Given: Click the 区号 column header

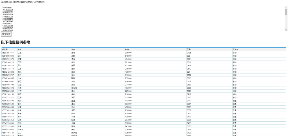Looking at the screenshot, I should (189, 50).
